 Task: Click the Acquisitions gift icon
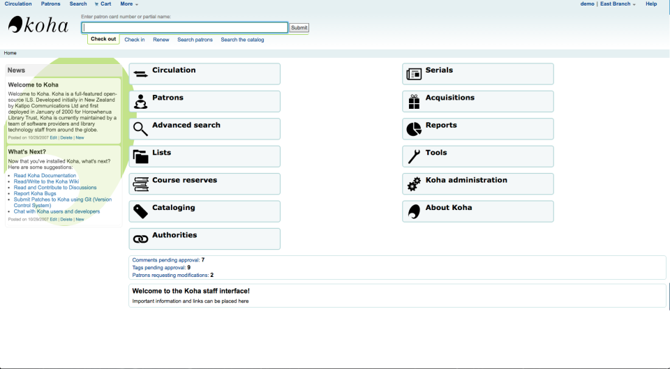(414, 102)
